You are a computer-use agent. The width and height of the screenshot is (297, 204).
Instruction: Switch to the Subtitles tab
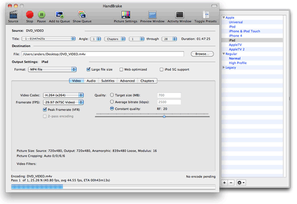coord(108,81)
